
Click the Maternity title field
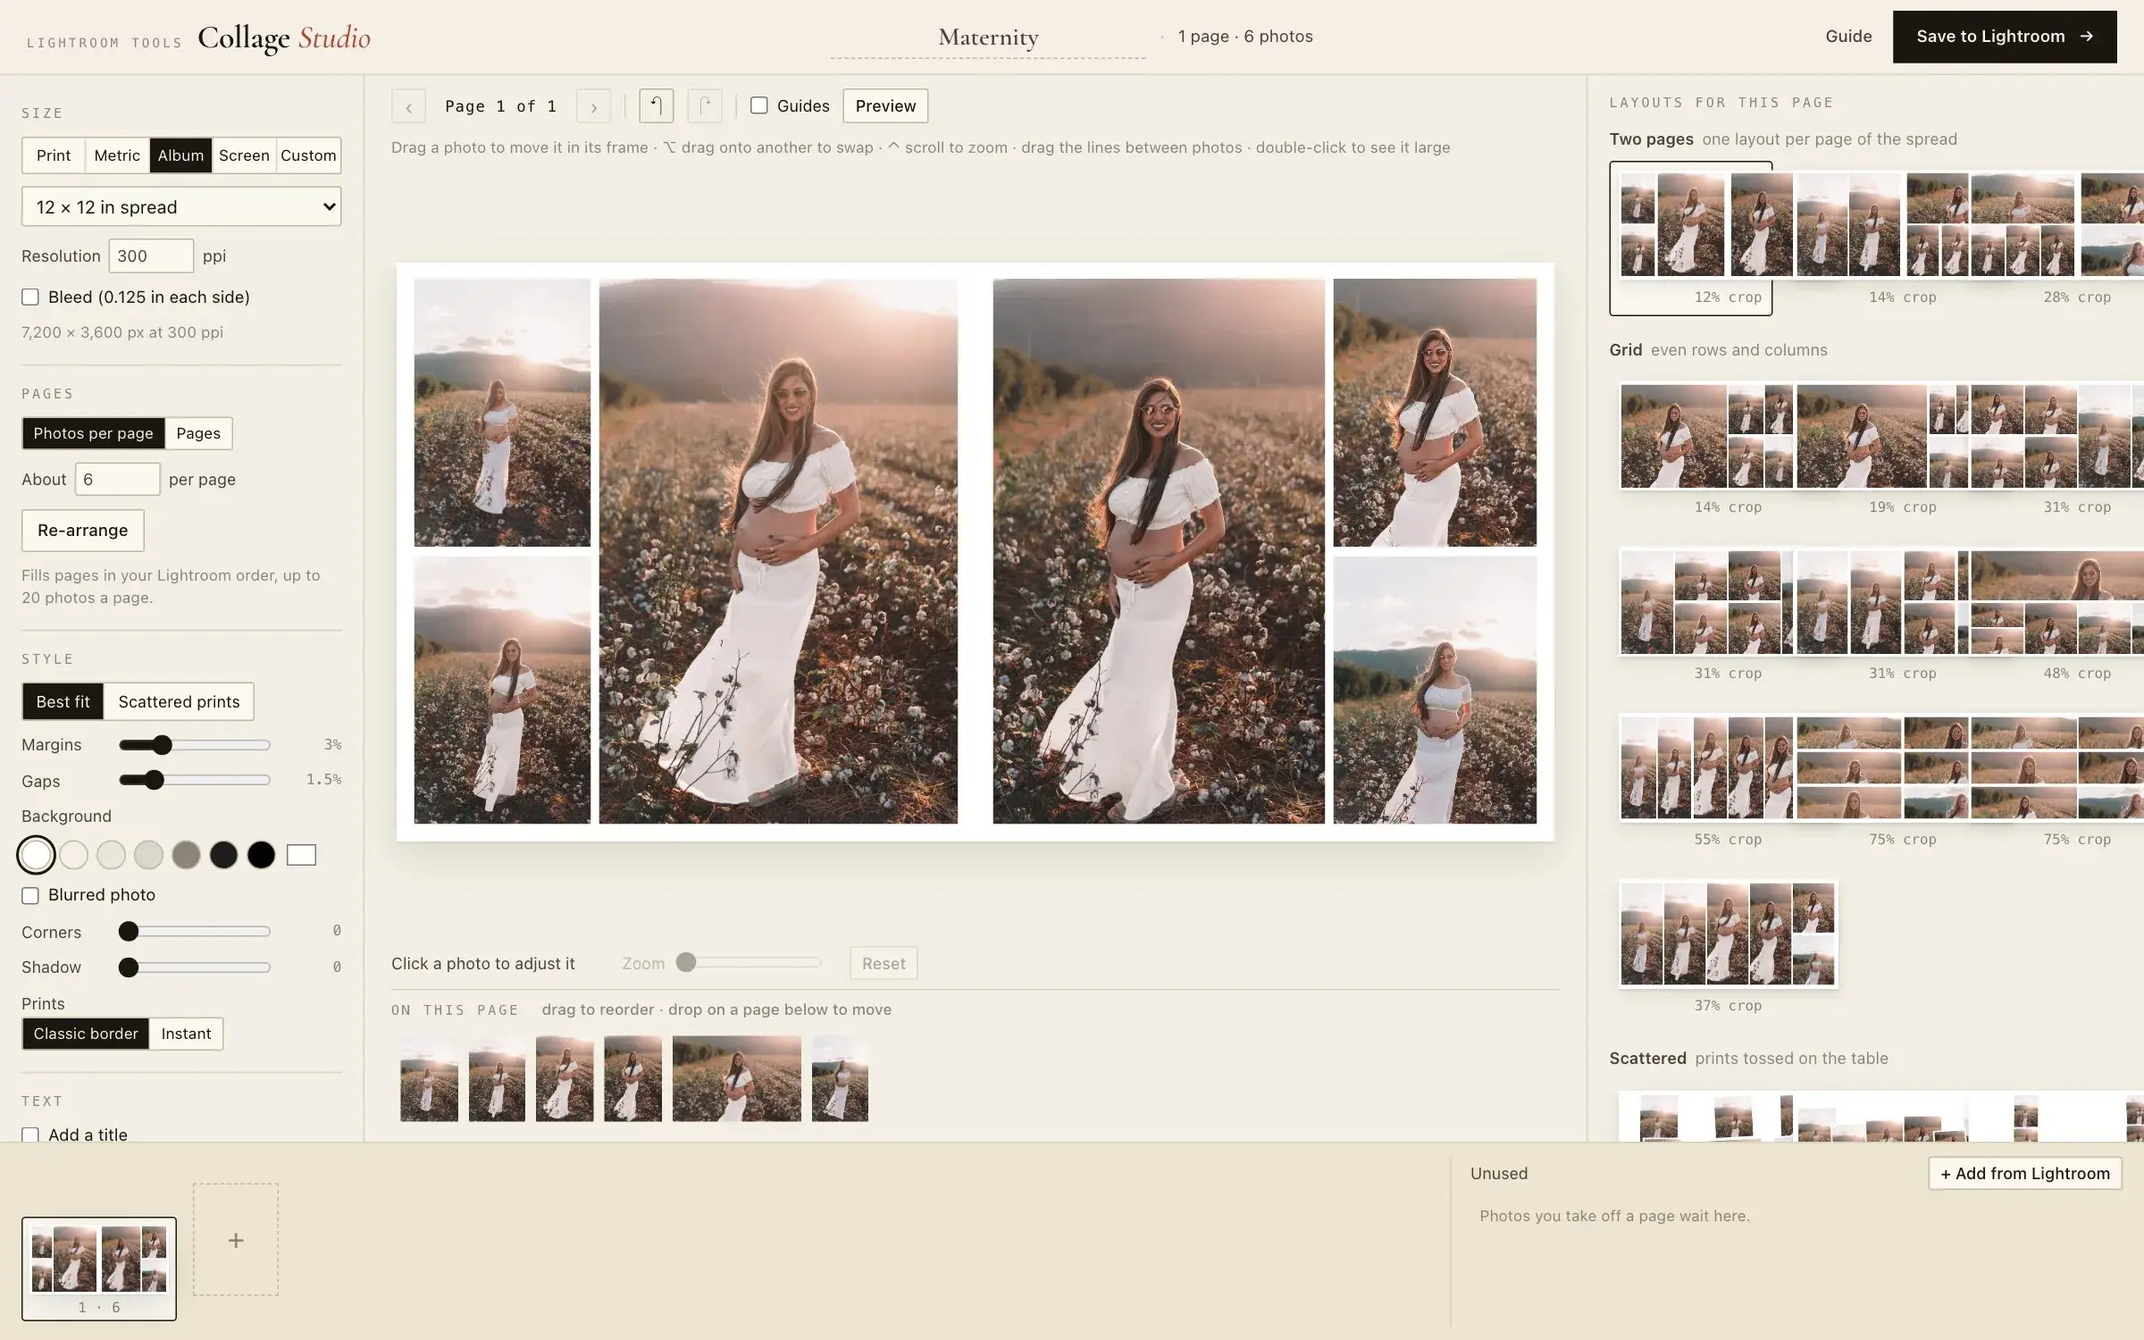[988, 37]
